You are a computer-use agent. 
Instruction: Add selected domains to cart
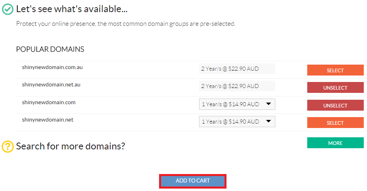click(x=193, y=181)
